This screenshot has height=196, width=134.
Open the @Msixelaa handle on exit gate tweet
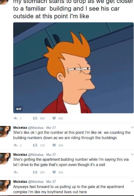click(x=36, y=155)
